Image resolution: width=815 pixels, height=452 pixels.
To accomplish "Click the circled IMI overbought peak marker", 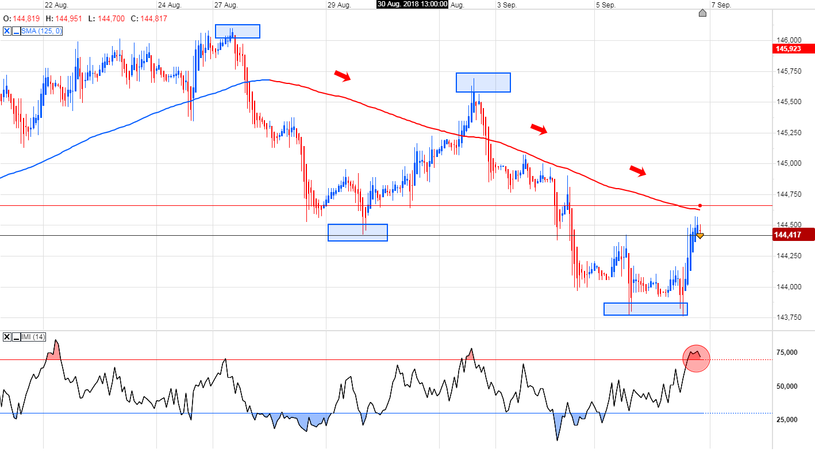I will 696,358.
